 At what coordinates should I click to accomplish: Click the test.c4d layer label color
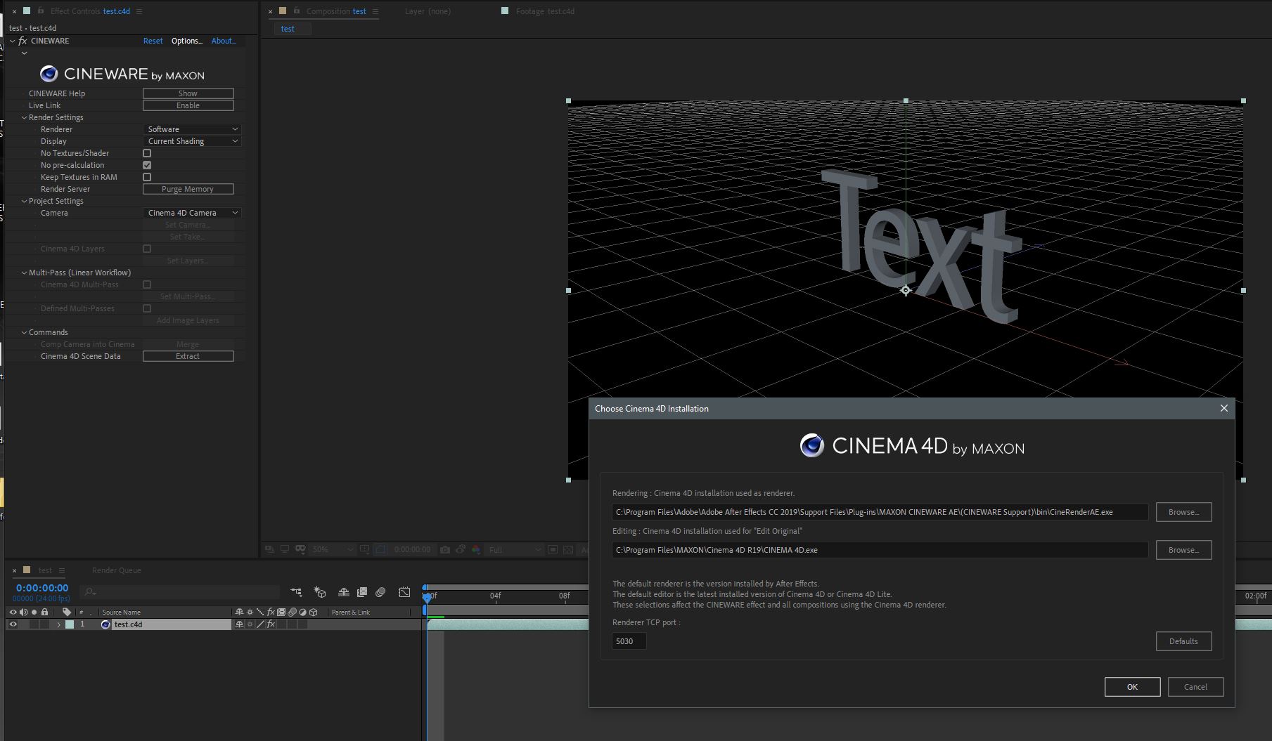pos(70,624)
